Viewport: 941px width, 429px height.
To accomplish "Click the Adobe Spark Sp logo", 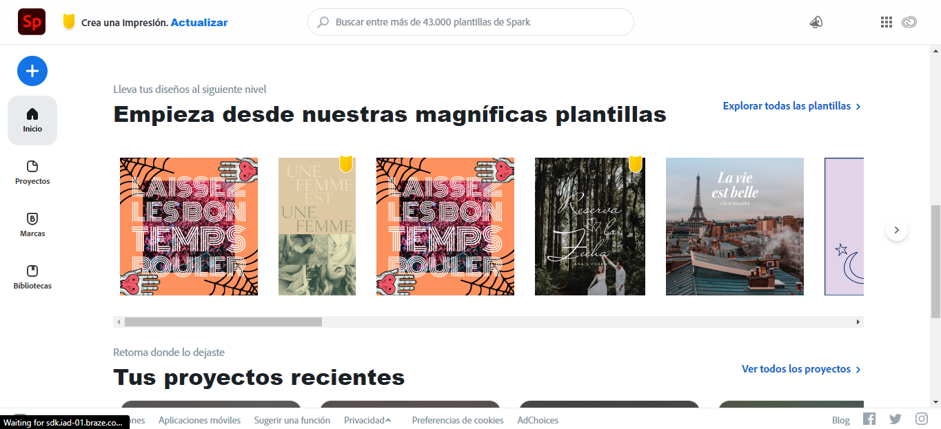I will 32,22.
